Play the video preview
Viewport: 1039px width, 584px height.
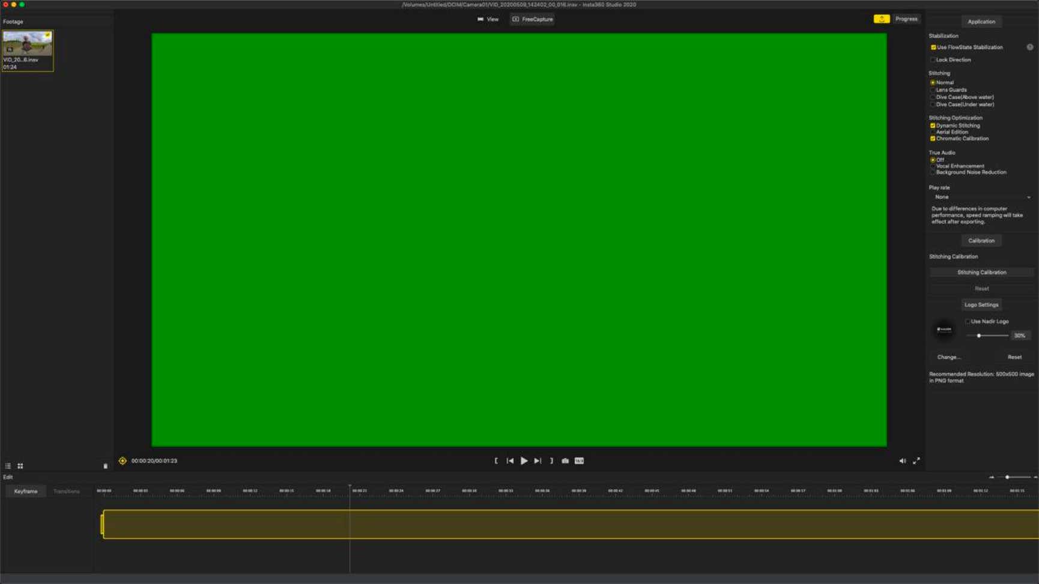pyautogui.click(x=524, y=461)
